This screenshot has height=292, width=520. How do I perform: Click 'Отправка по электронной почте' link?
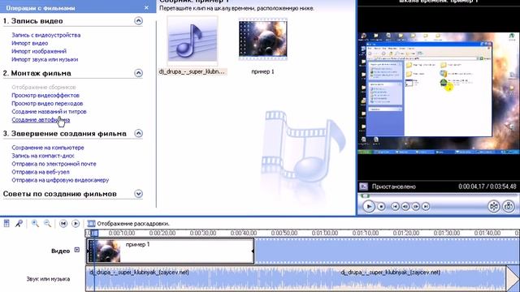click(x=54, y=164)
